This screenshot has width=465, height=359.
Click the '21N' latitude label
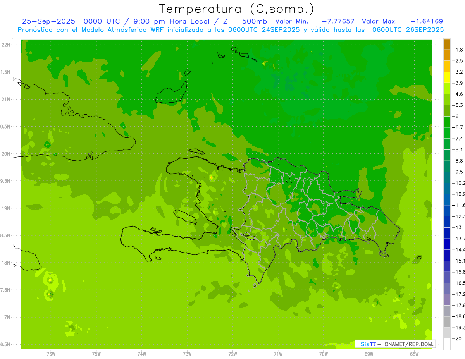6,99
